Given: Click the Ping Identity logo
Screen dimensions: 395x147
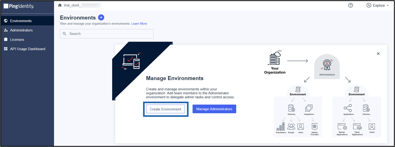Looking at the screenshot, I should (19, 6).
